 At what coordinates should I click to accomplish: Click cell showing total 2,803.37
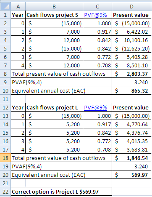coord(131,74)
